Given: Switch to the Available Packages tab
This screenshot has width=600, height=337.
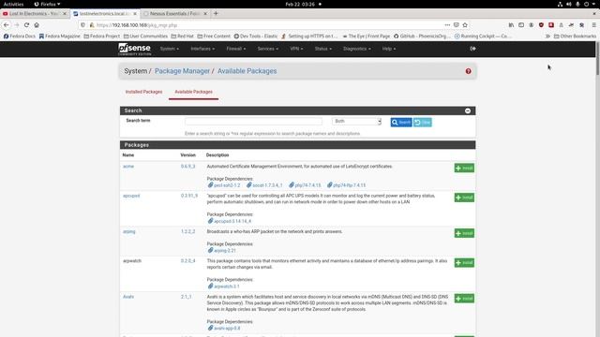Looking at the screenshot, I should click(x=194, y=92).
